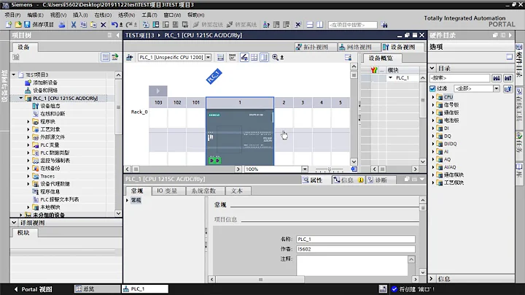The image size is (525, 295).
Task: Click the search upward binoculars icon in catalog
Action: click(x=508, y=78)
